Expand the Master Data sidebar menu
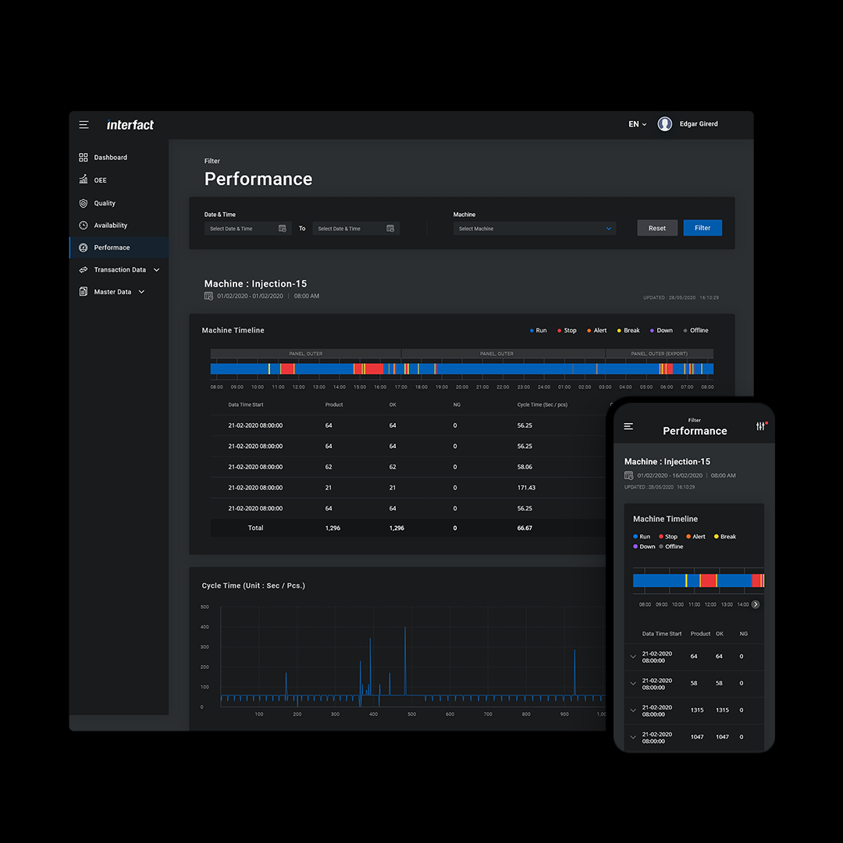 click(141, 292)
